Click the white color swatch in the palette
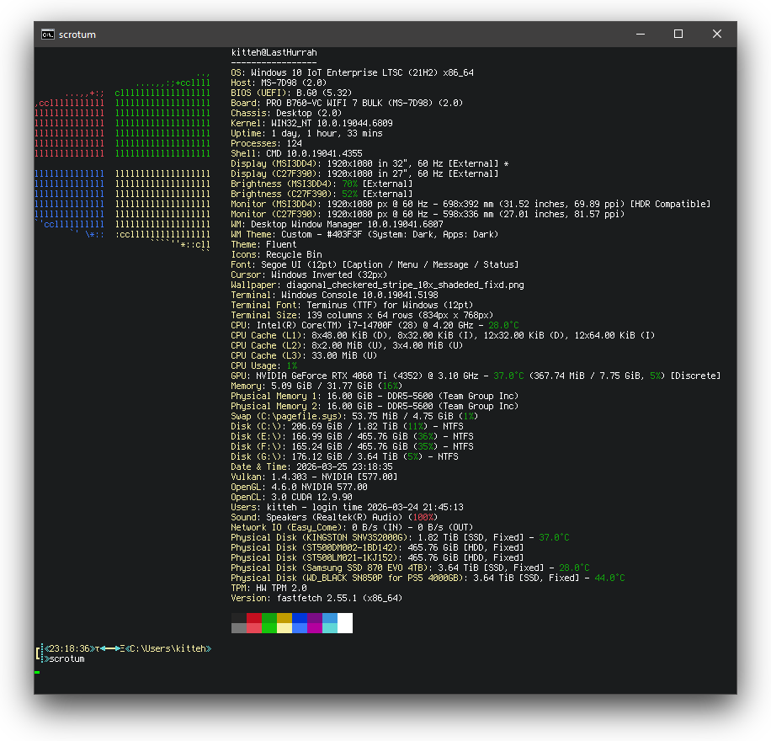771x741 pixels. (345, 623)
